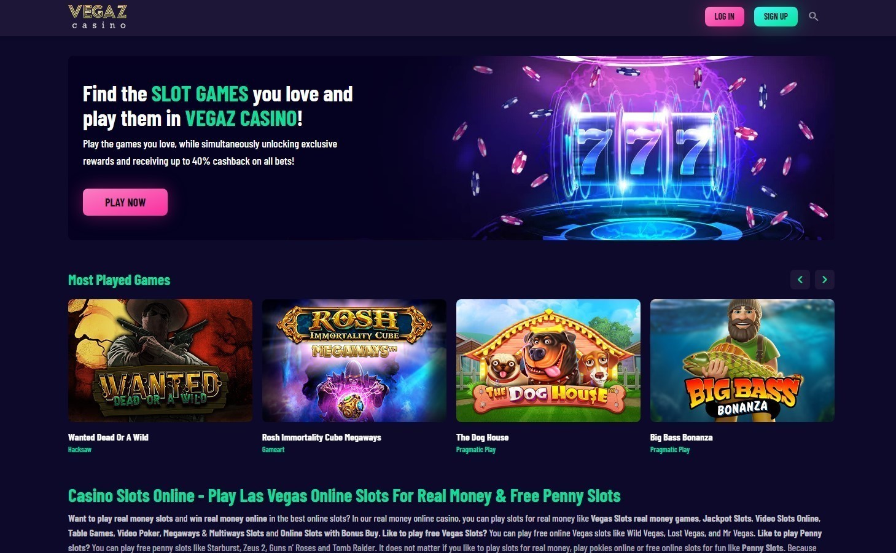Image resolution: width=896 pixels, height=553 pixels.
Task: Open Pragmatic Play link under The Dog House
Action: (x=476, y=450)
